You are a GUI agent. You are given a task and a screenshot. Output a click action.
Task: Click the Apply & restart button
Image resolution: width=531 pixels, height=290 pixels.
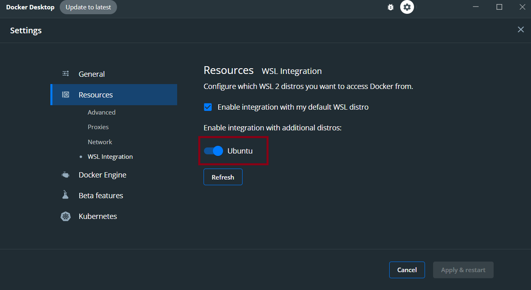[x=463, y=270]
